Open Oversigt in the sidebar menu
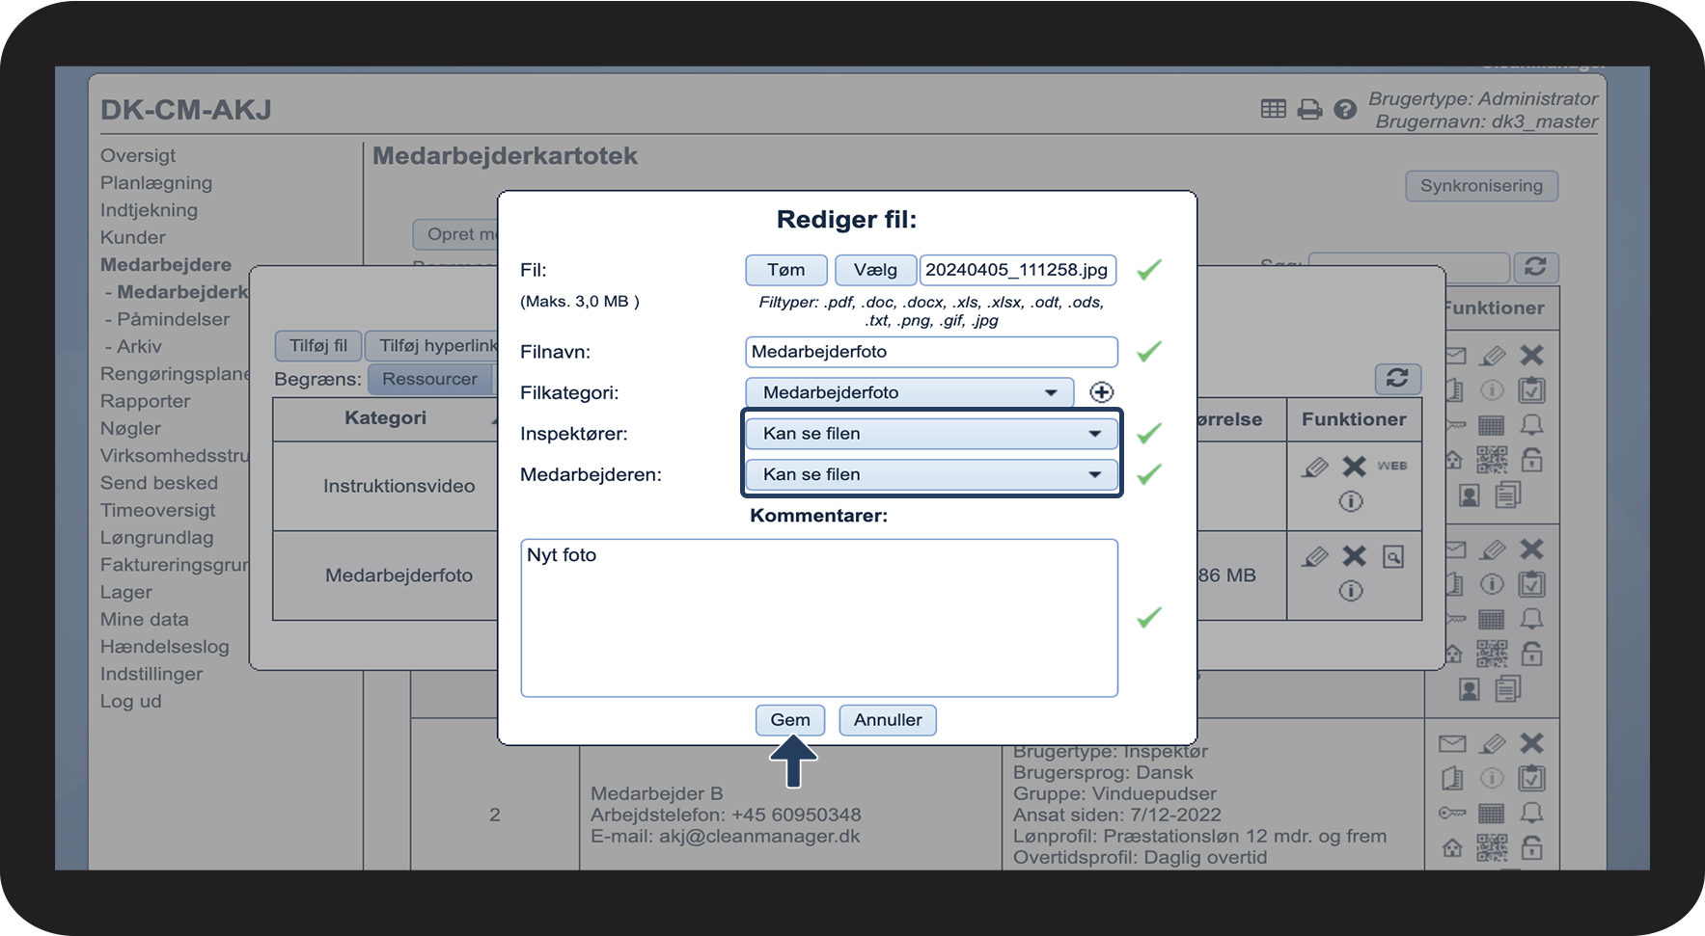This screenshot has height=936, width=1705. (x=138, y=156)
